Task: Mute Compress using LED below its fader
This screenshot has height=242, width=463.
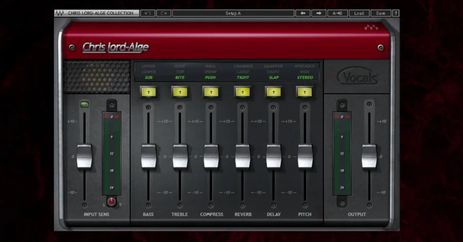Action: point(211,205)
